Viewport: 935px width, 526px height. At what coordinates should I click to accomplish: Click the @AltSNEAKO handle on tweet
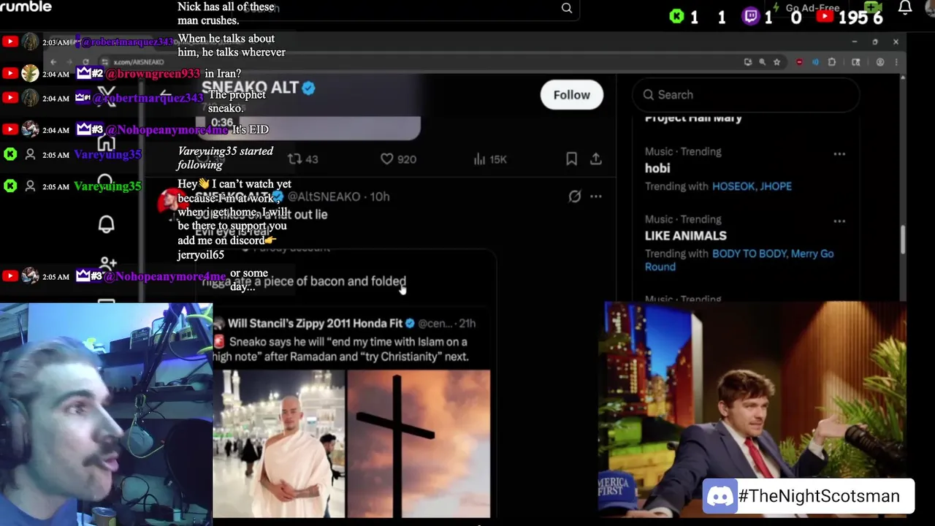tap(324, 197)
